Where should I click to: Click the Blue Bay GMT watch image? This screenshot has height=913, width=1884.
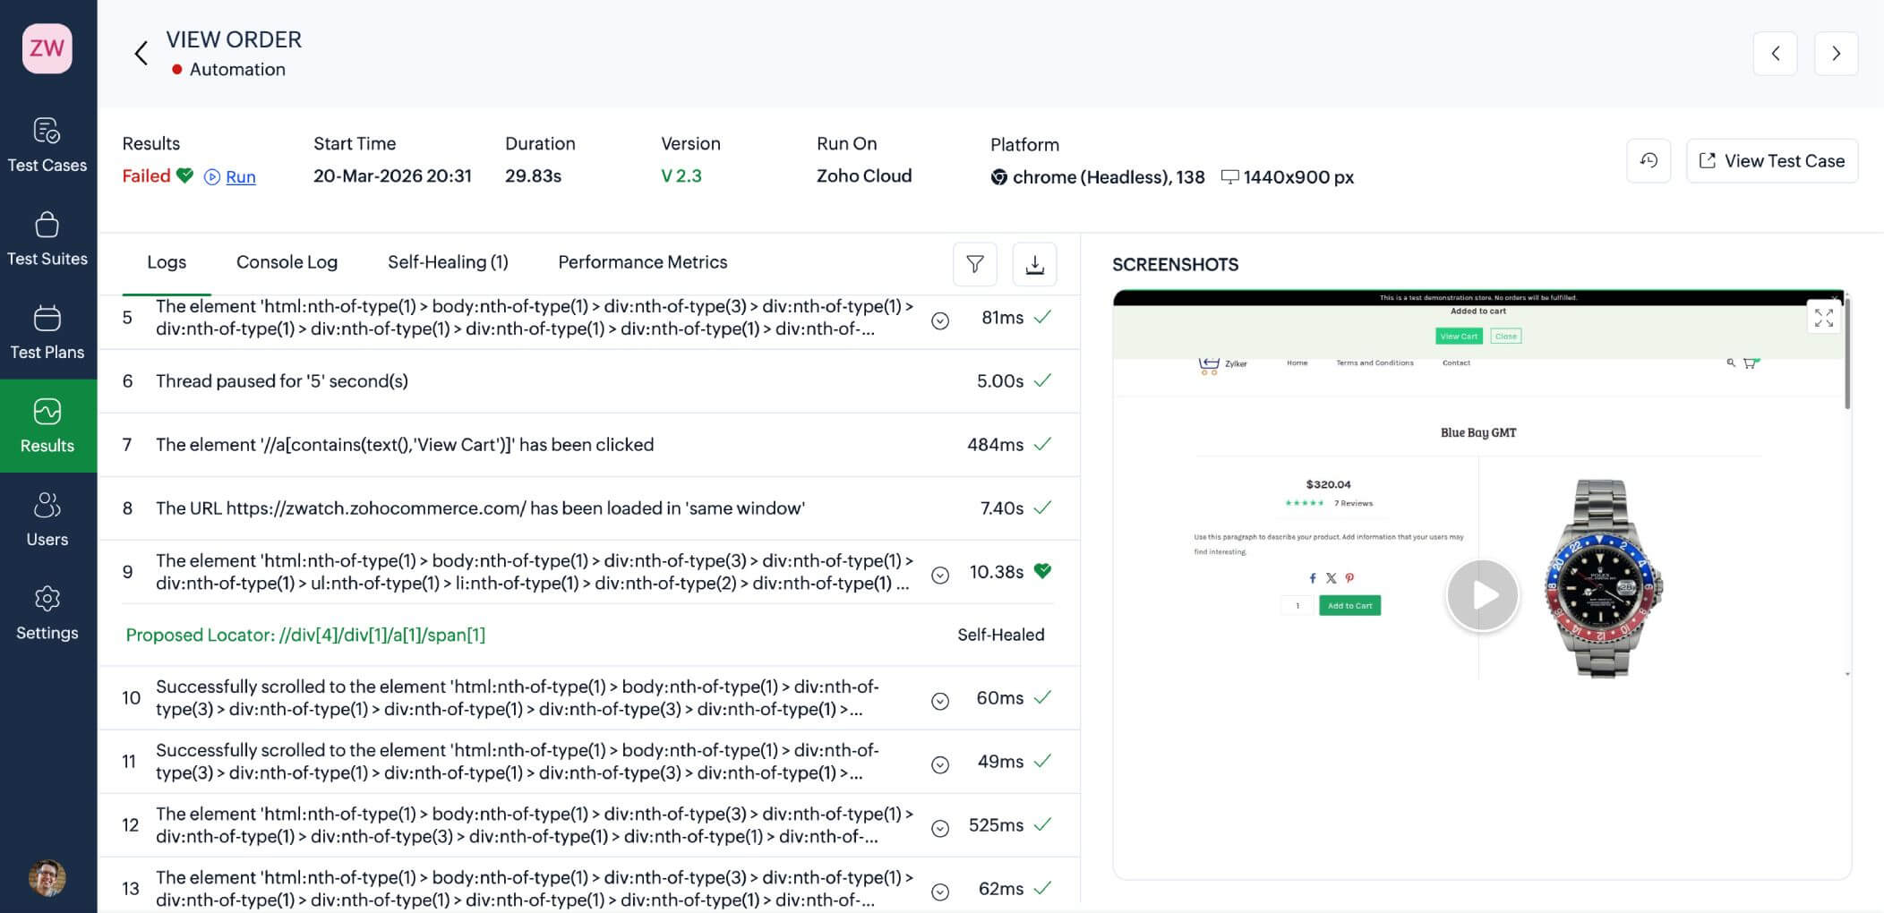click(x=1603, y=578)
